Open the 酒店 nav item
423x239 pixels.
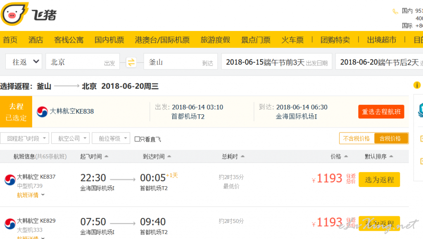(36, 40)
